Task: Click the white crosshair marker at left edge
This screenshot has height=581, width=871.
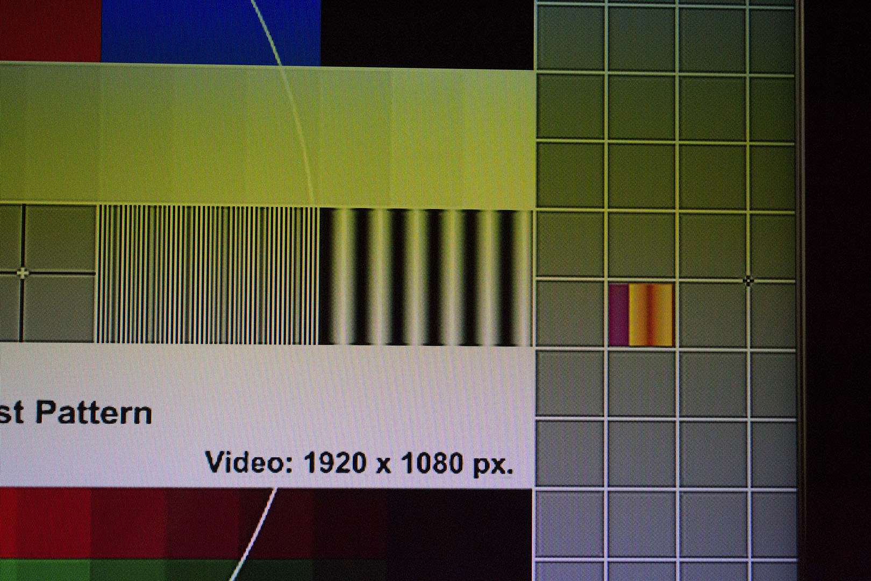Action: (22, 273)
